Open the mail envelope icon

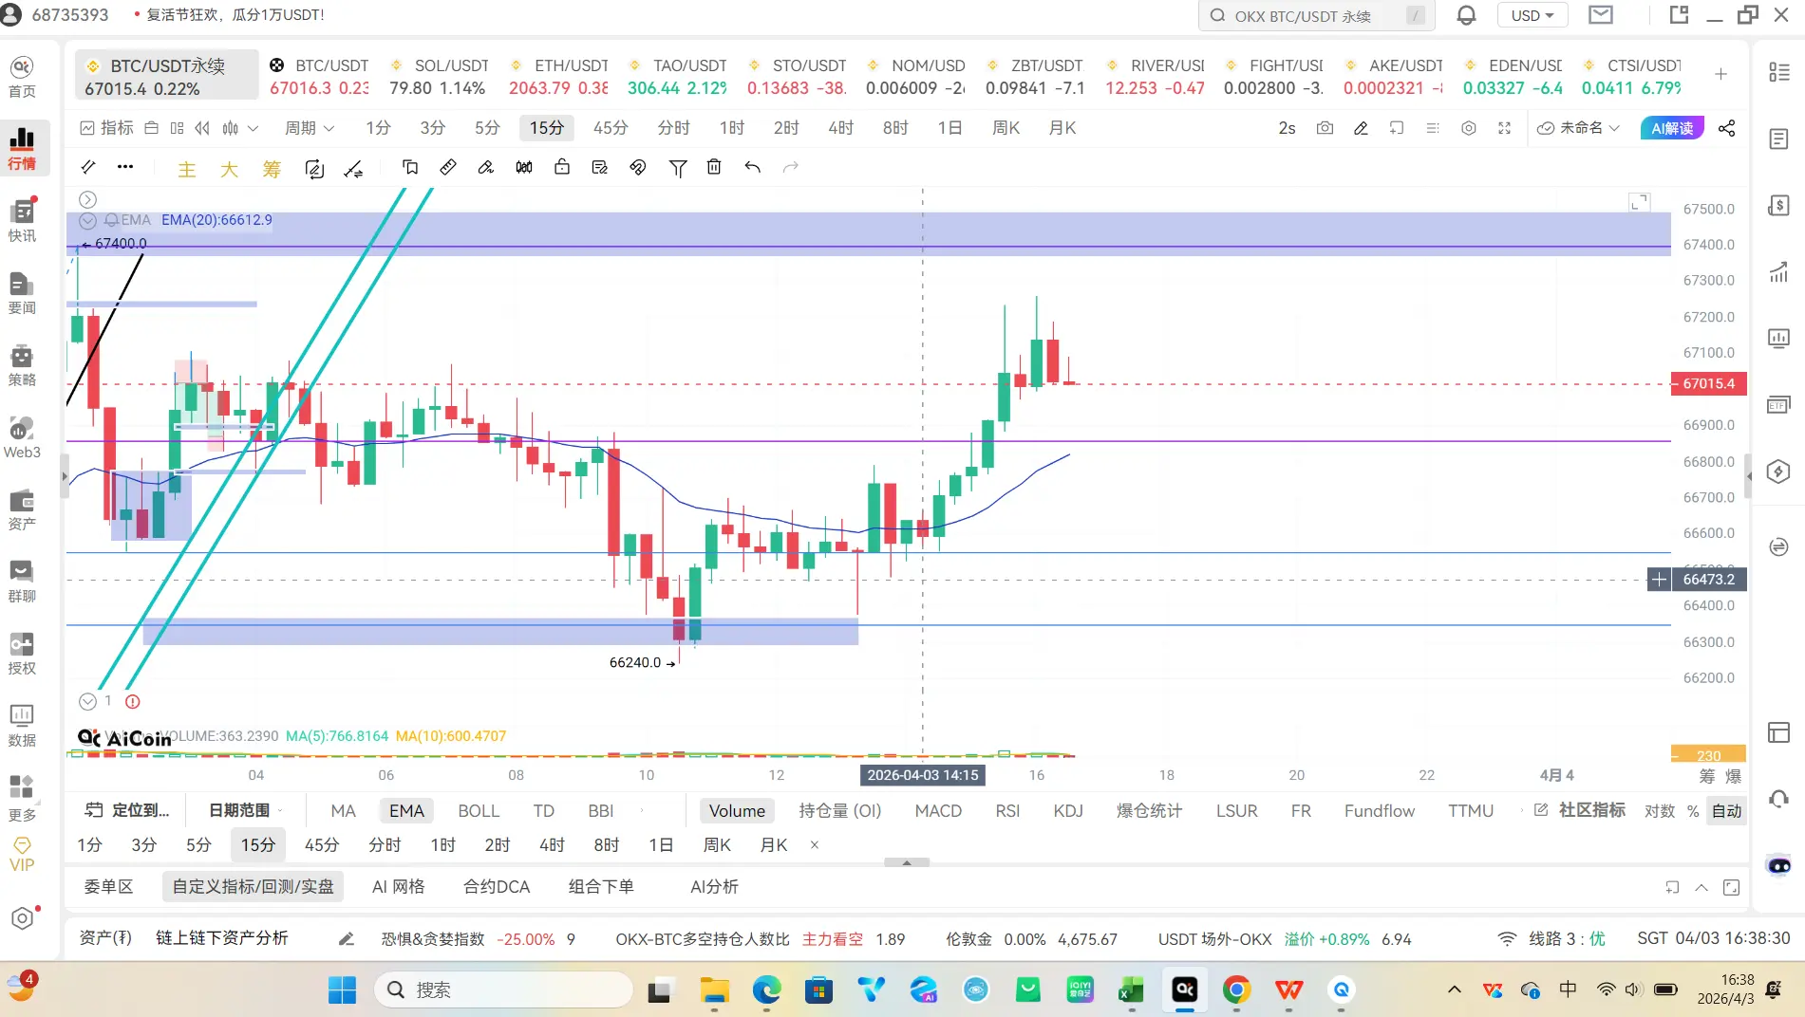tap(1601, 15)
